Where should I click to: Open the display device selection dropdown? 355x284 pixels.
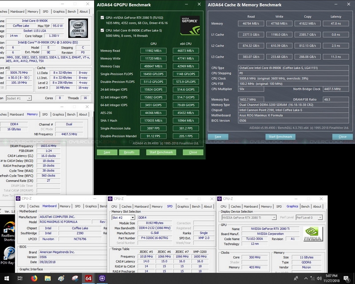click(x=248, y=217)
